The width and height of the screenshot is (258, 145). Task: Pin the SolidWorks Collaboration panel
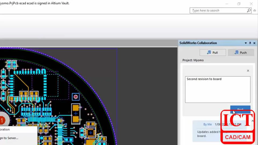coord(250,43)
